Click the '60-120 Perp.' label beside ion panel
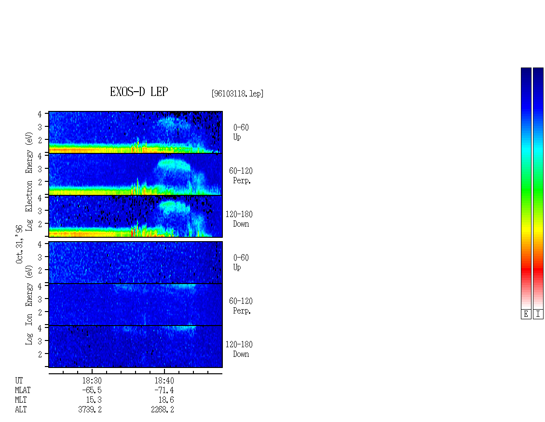Image resolution: width=545 pixels, height=422 pixels. [x=241, y=306]
